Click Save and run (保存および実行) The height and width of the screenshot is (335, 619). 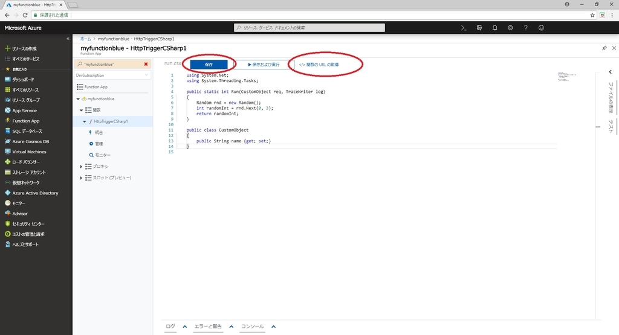[264, 64]
